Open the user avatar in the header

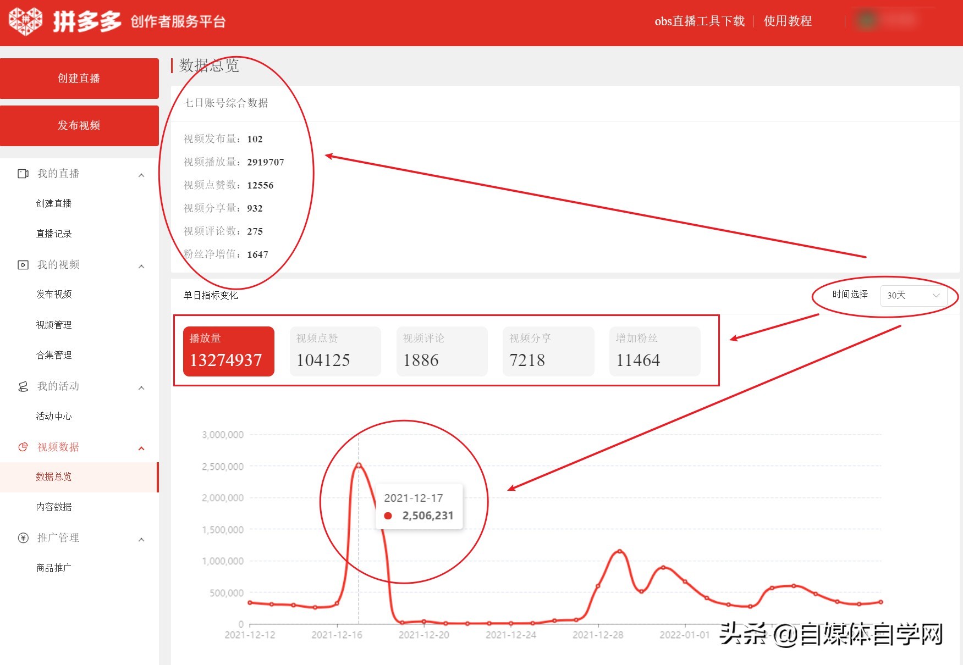tap(867, 21)
